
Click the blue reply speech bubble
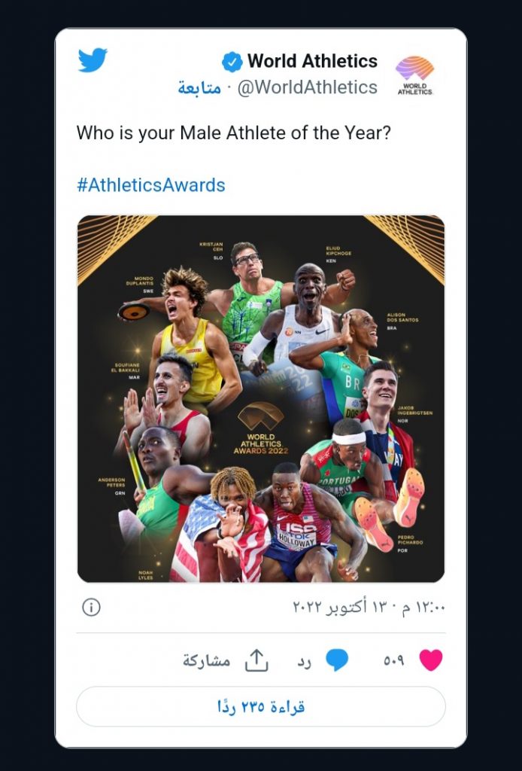pos(337,660)
